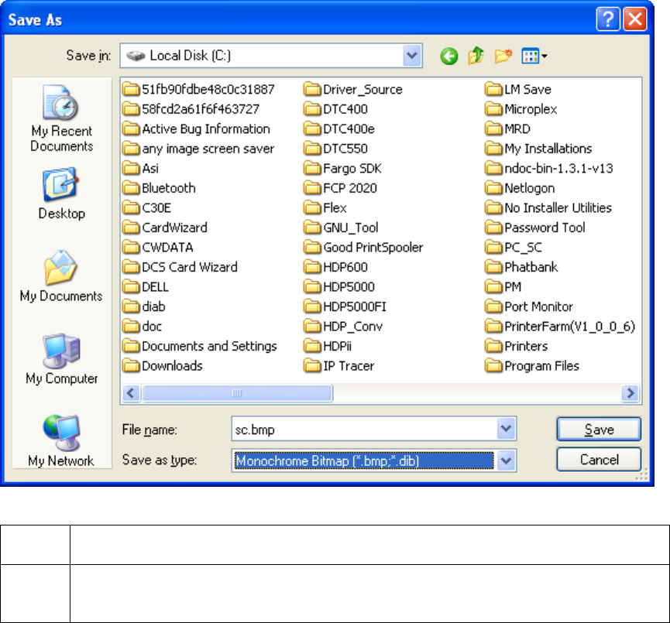670x623 pixels.
Task: Select the DTC400e folder name
Action: pos(349,129)
